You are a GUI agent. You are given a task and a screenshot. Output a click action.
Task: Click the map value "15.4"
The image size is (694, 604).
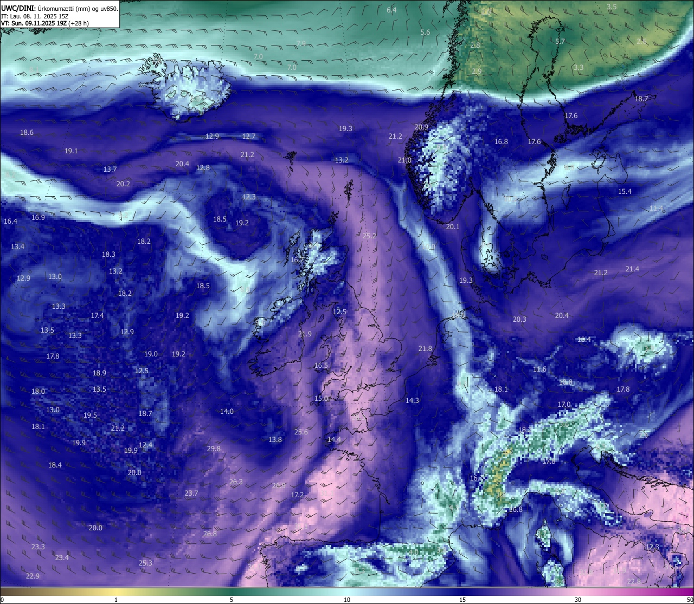coord(625,191)
